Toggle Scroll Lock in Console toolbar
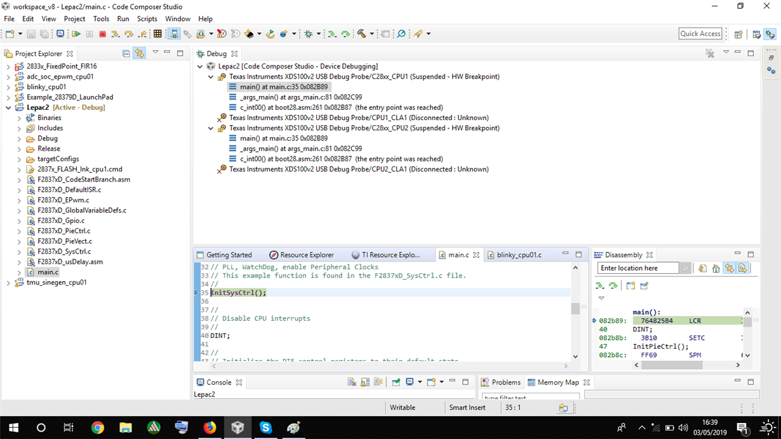 365,382
